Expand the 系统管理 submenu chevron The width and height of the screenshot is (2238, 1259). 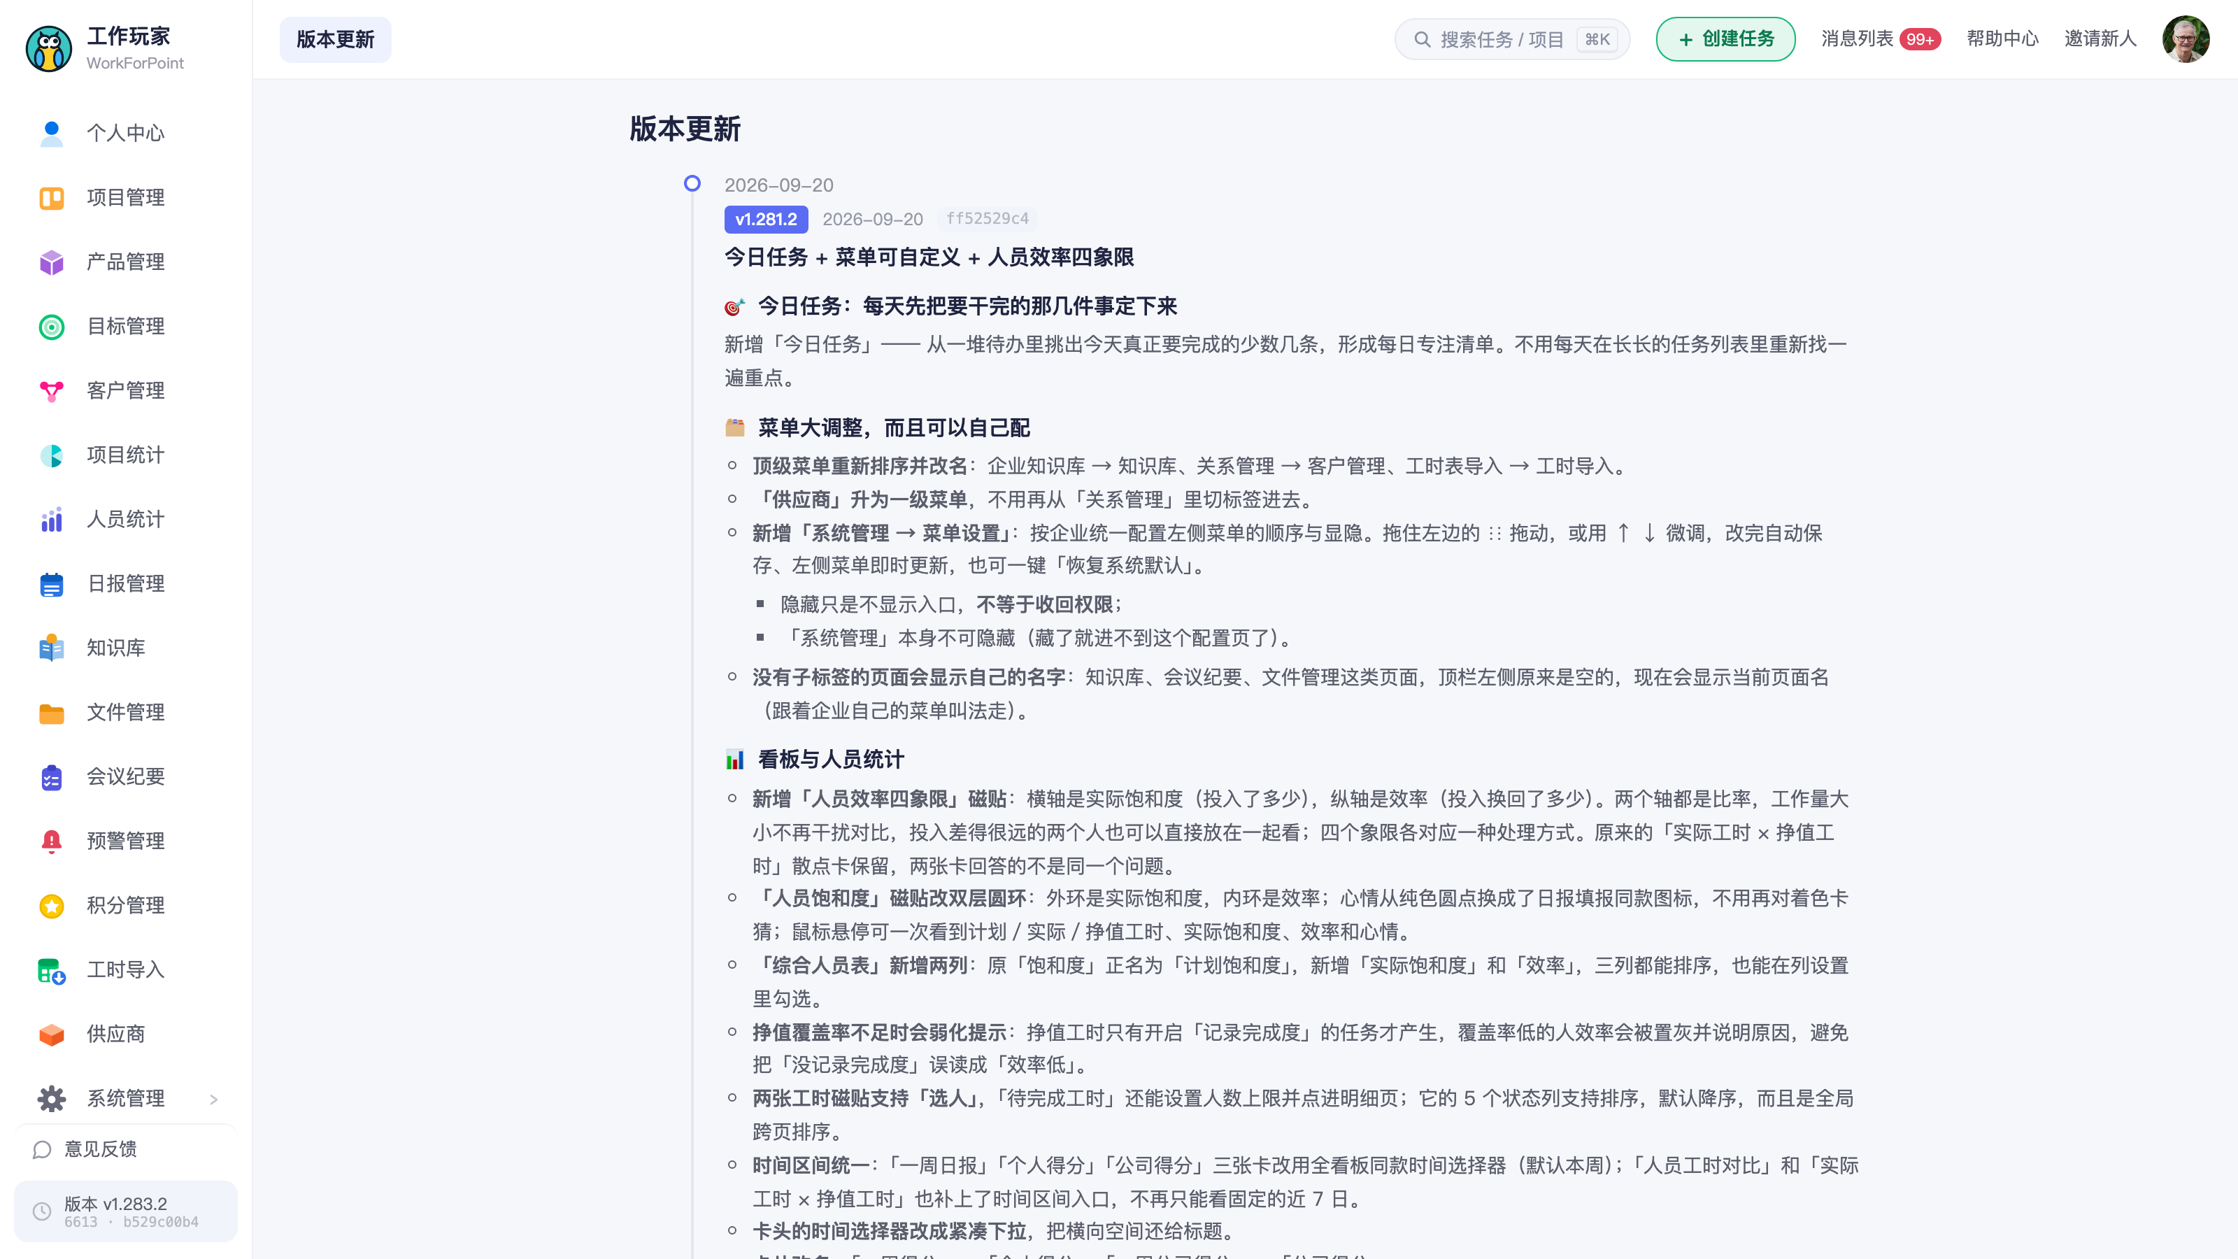(x=214, y=1099)
